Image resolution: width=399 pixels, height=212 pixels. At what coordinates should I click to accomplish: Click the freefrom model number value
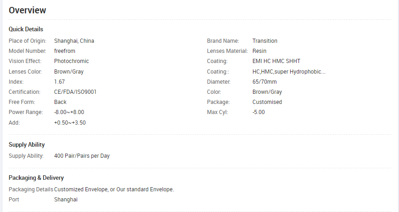(64, 51)
